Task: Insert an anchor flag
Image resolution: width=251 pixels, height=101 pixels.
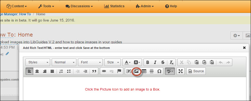Action: pos(119,71)
